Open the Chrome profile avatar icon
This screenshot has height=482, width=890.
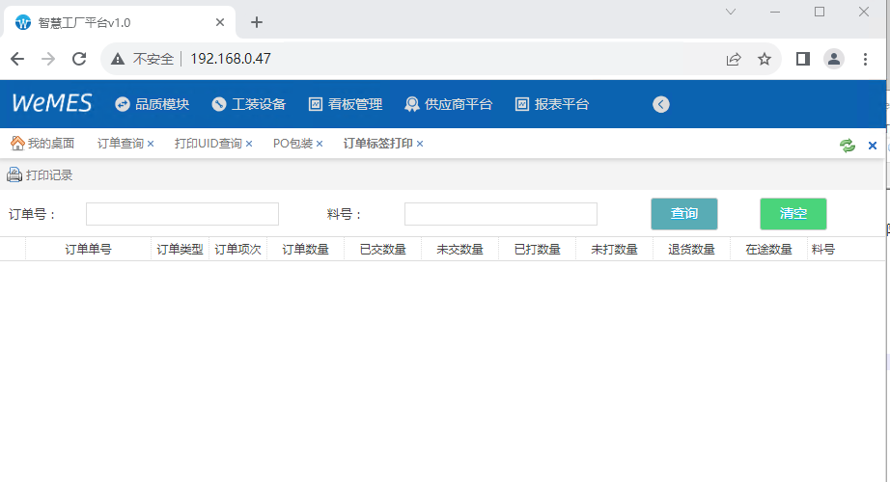pyautogui.click(x=833, y=59)
